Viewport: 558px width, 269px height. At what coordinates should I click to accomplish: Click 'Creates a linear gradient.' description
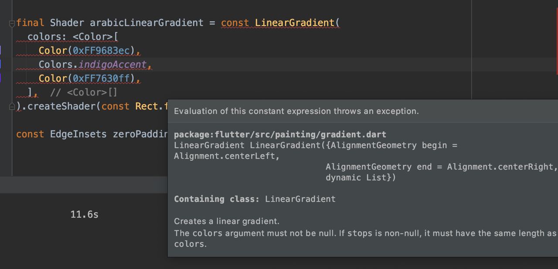pos(227,221)
